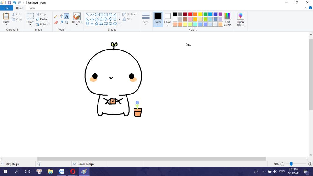Choose the Oval shape

(x=96, y=15)
